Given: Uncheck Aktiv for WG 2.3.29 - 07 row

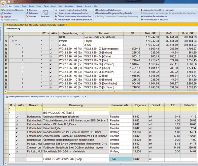Looking at the screenshot, I should tap(50, 49).
